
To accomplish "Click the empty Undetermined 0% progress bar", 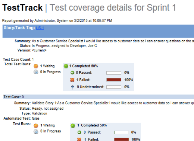I will [x=114, y=87].
